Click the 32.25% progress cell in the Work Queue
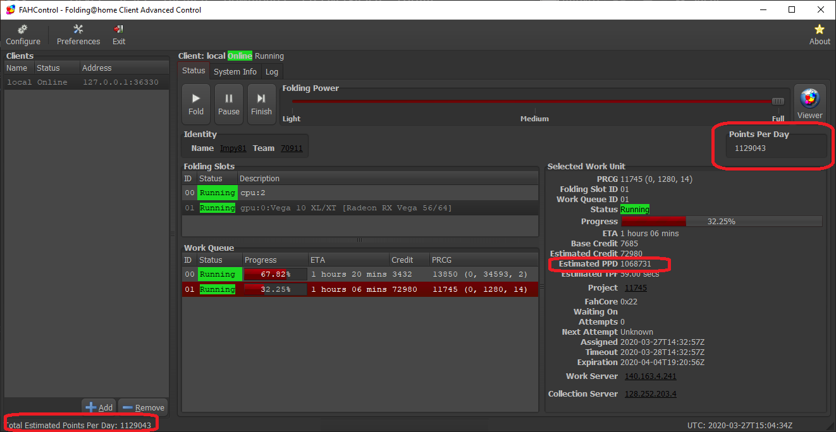The width and height of the screenshot is (836, 432). 275,289
